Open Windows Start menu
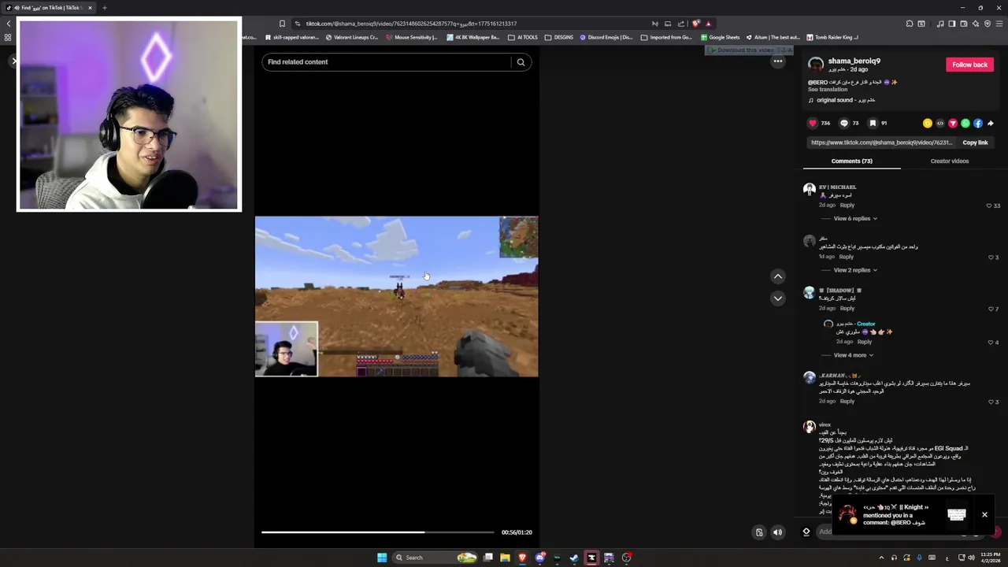Viewport: 1008px width, 567px height. tap(382, 558)
